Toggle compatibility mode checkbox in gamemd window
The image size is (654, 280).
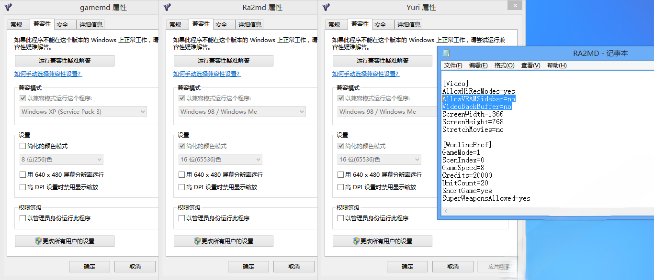click(23, 98)
